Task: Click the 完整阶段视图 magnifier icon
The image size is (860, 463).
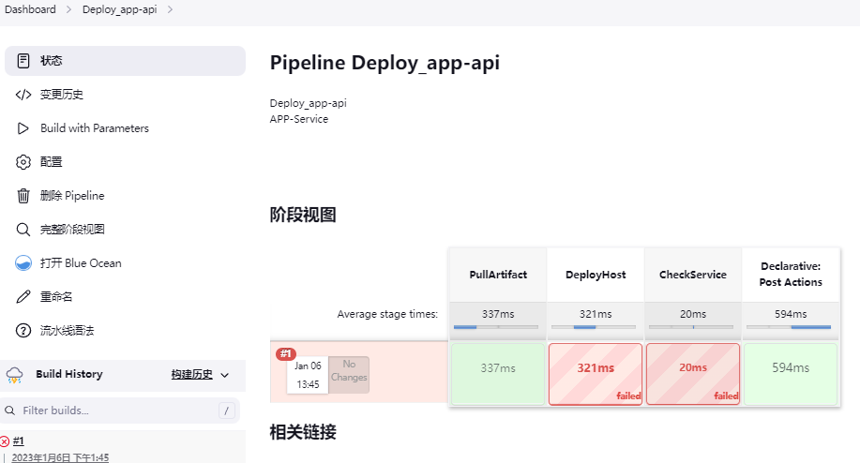Action: 23,230
